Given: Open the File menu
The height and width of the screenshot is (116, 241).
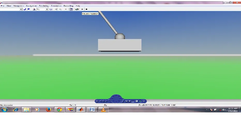Looking at the screenshot, I should (x=2, y=6).
